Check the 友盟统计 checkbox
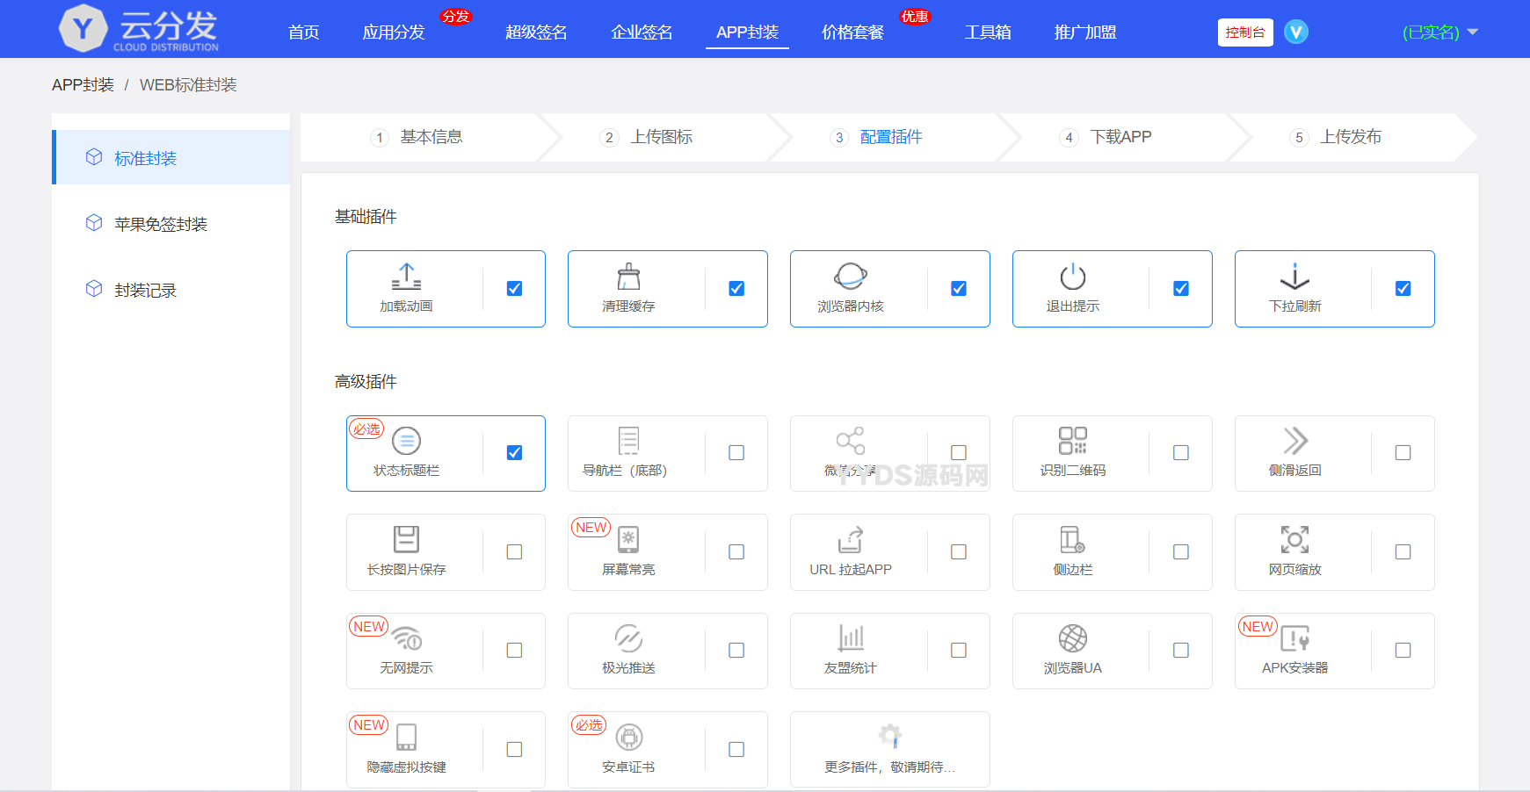1530x792 pixels. tap(959, 650)
